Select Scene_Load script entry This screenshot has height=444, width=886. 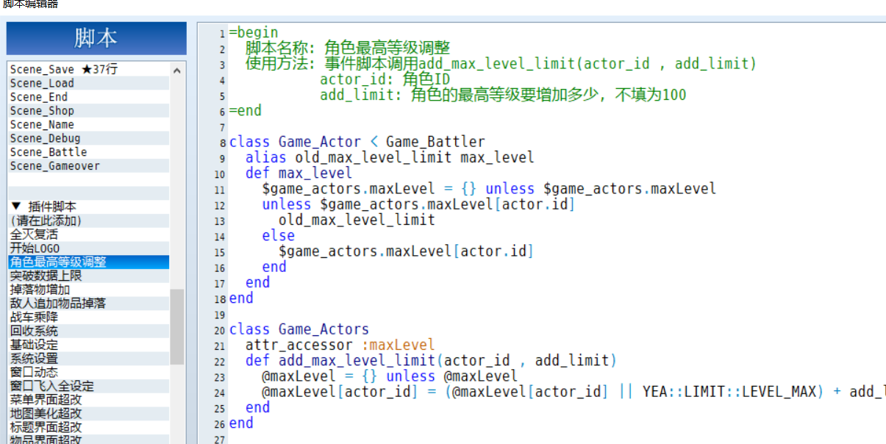(x=89, y=83)
